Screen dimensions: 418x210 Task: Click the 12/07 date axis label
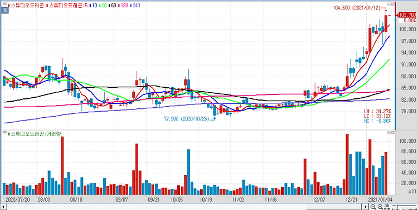pos(319,199)
